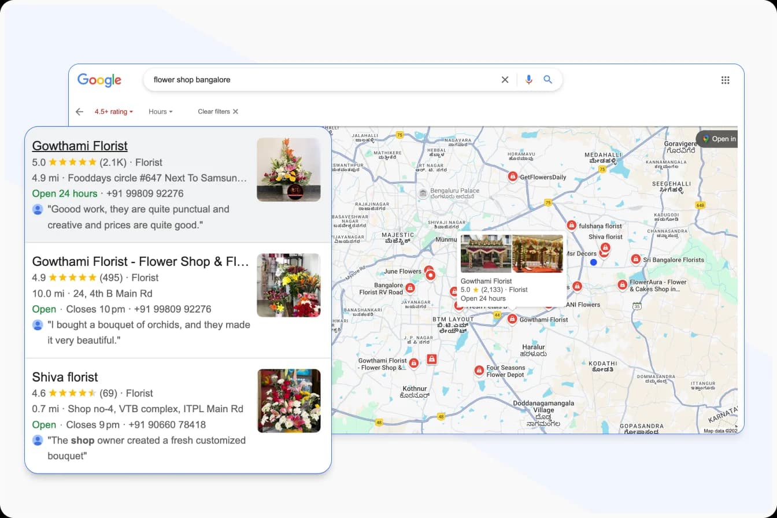Open the 4.5+ rating filter dropdown
Screen dimensions: 777x518
(x=114, y=112)
